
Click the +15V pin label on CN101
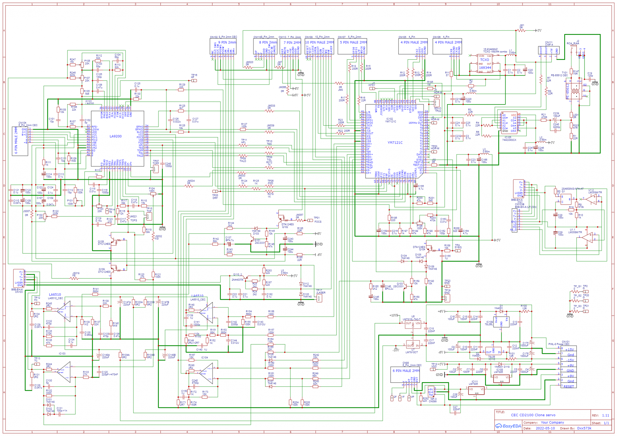pyautogui.click(x=569, y=350)
